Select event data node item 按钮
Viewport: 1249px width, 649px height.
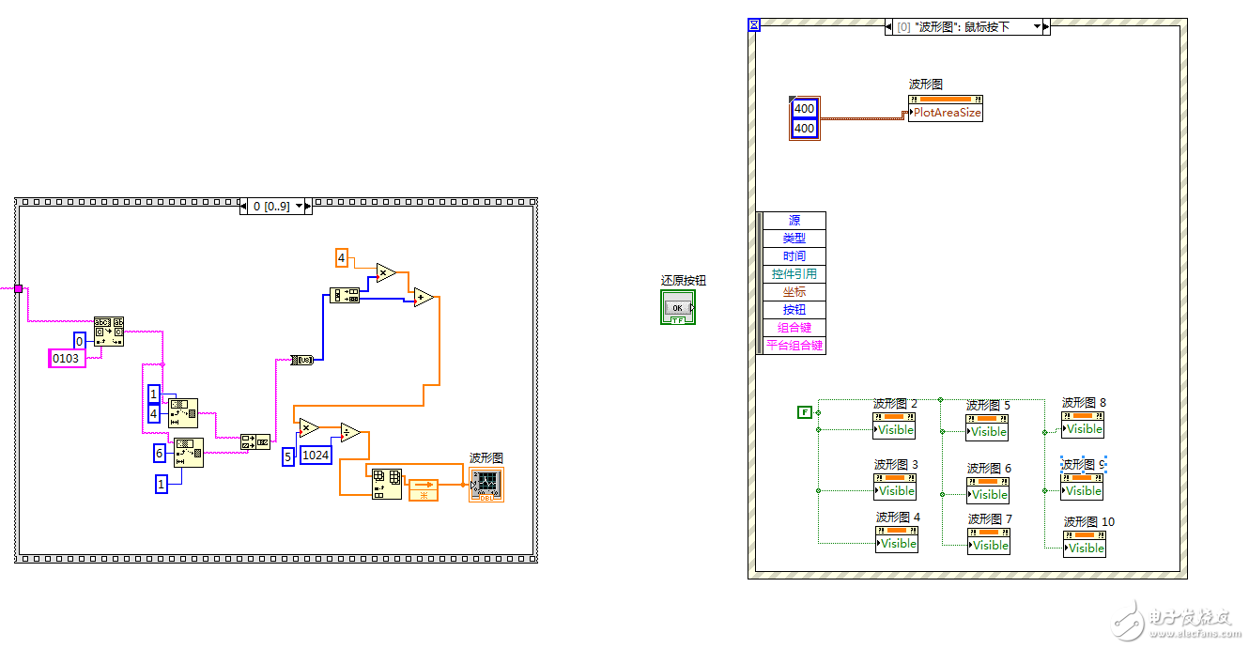pos(794,310)
